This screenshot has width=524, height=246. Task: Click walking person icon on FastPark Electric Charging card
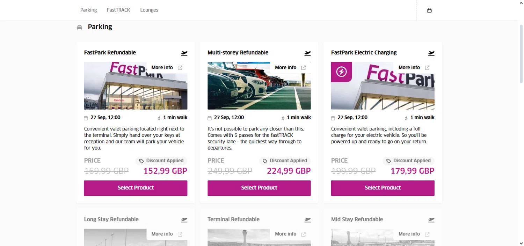click(406, 118)
